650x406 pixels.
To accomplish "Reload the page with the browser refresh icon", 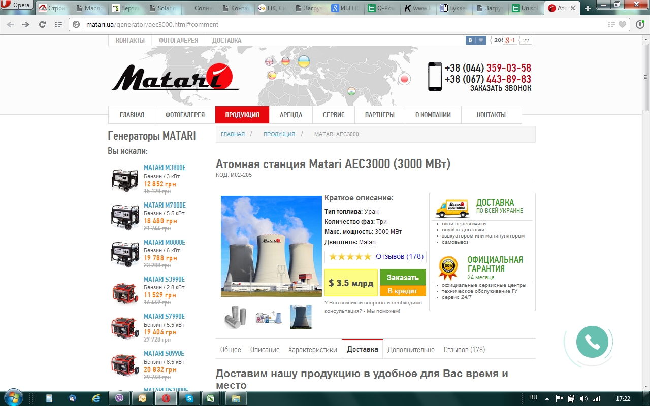I will pos(42,24).
